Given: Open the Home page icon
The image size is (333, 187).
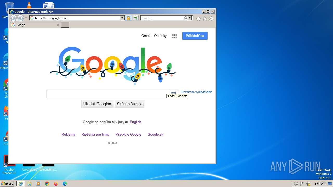Looking at the screenshot, I should 198,18.
